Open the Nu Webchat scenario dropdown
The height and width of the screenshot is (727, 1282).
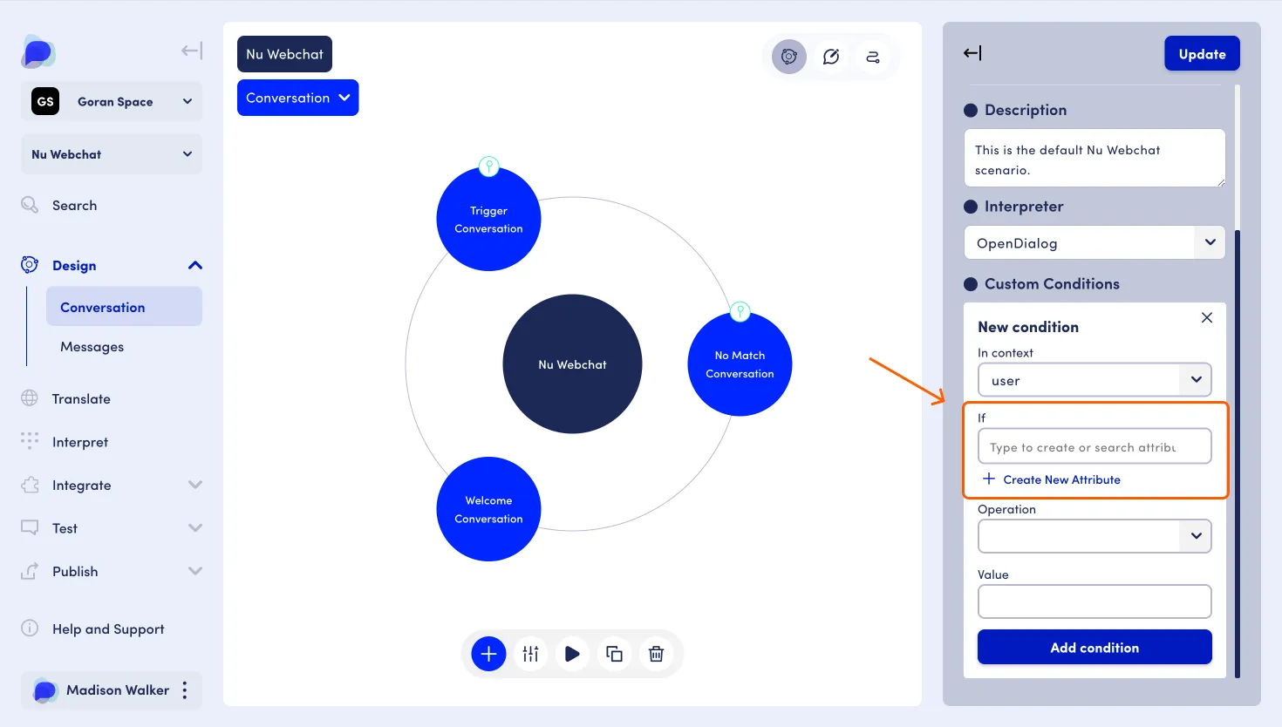[112, 154]
